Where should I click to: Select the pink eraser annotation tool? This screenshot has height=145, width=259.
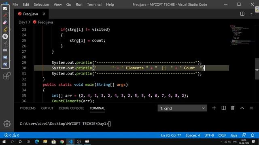[5, 23]
